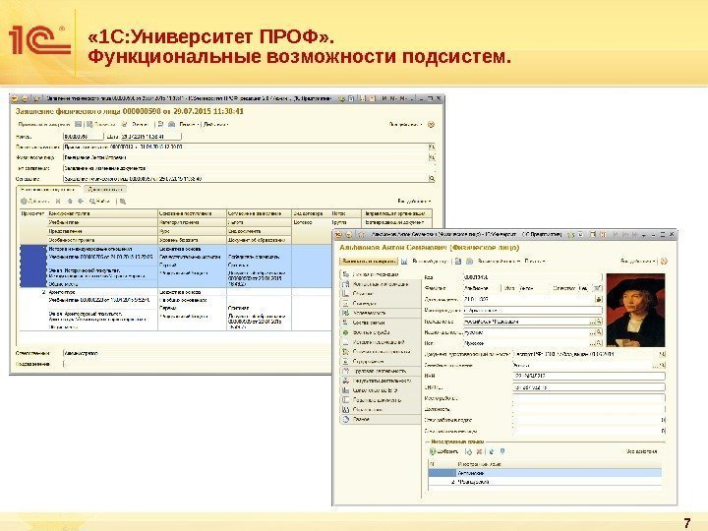
Task: Click the help icon in the person window toolbar
Action: click(664, 261)
